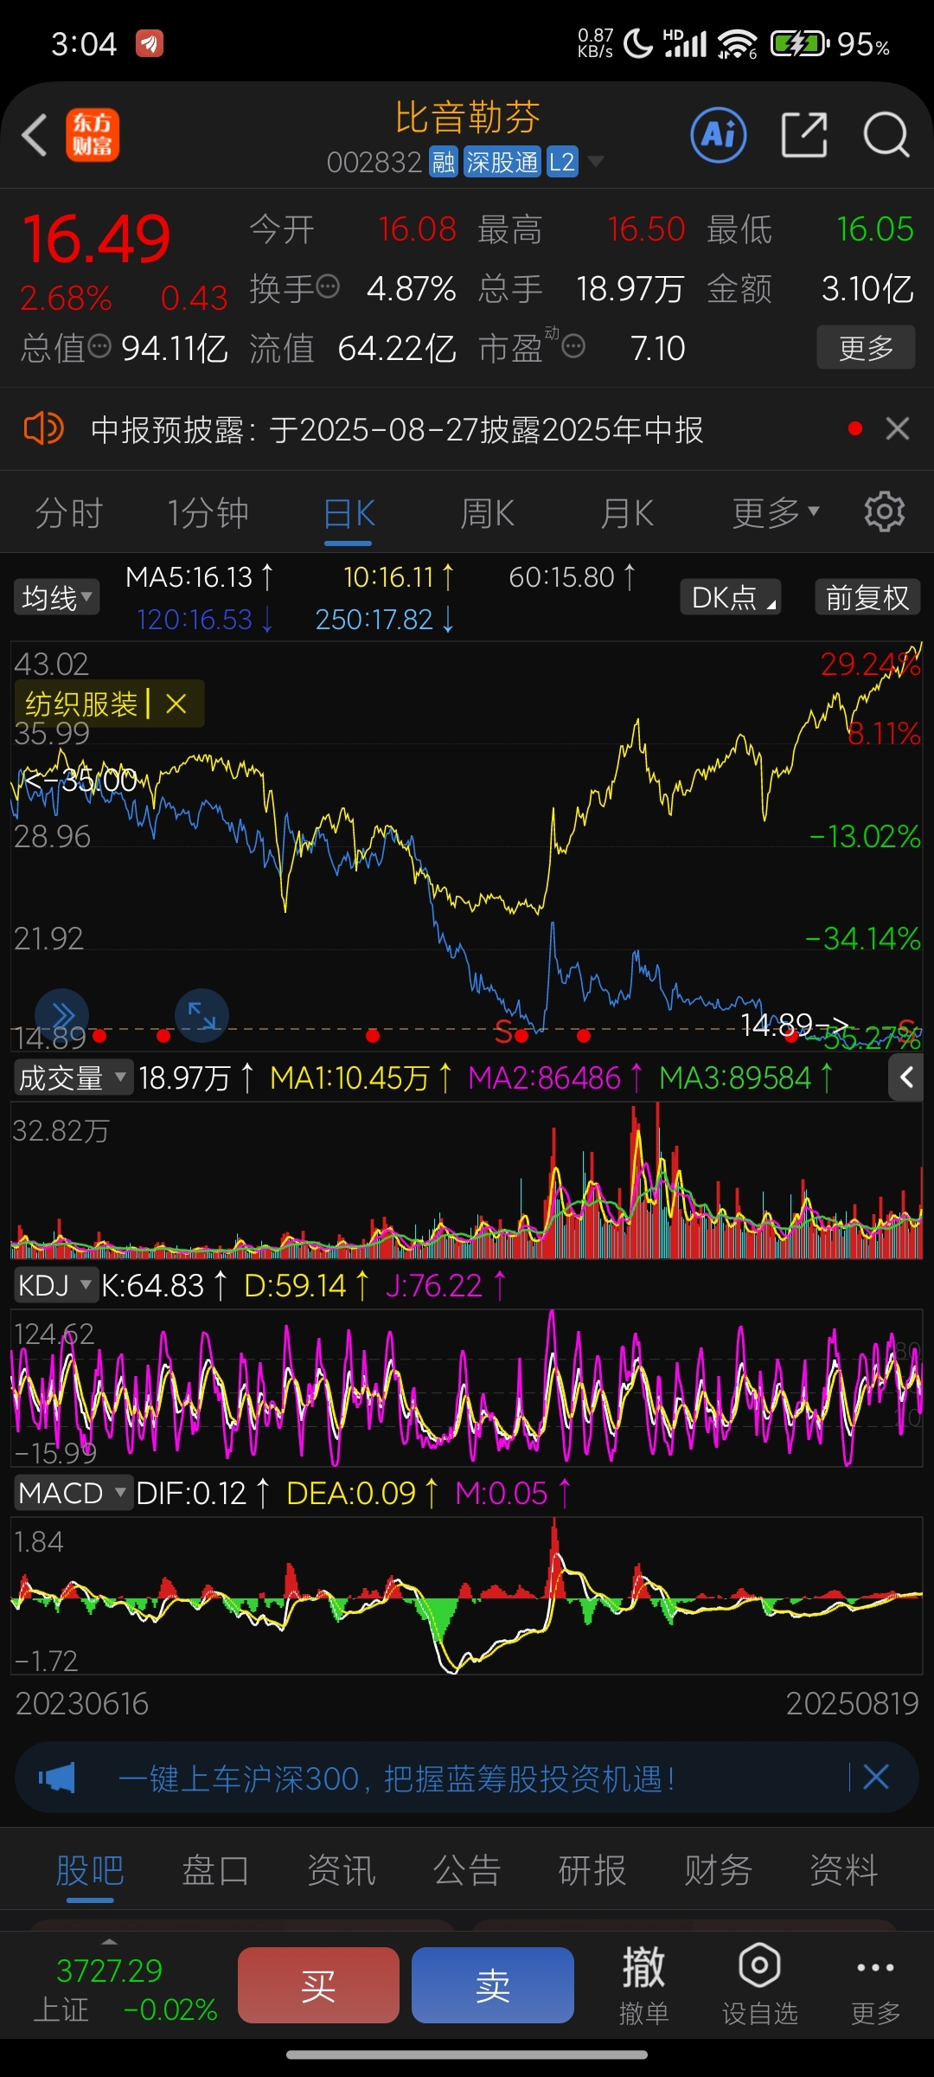Open the 盘口 tab
Viewport: 934px width, 2077px height.
215,1870
